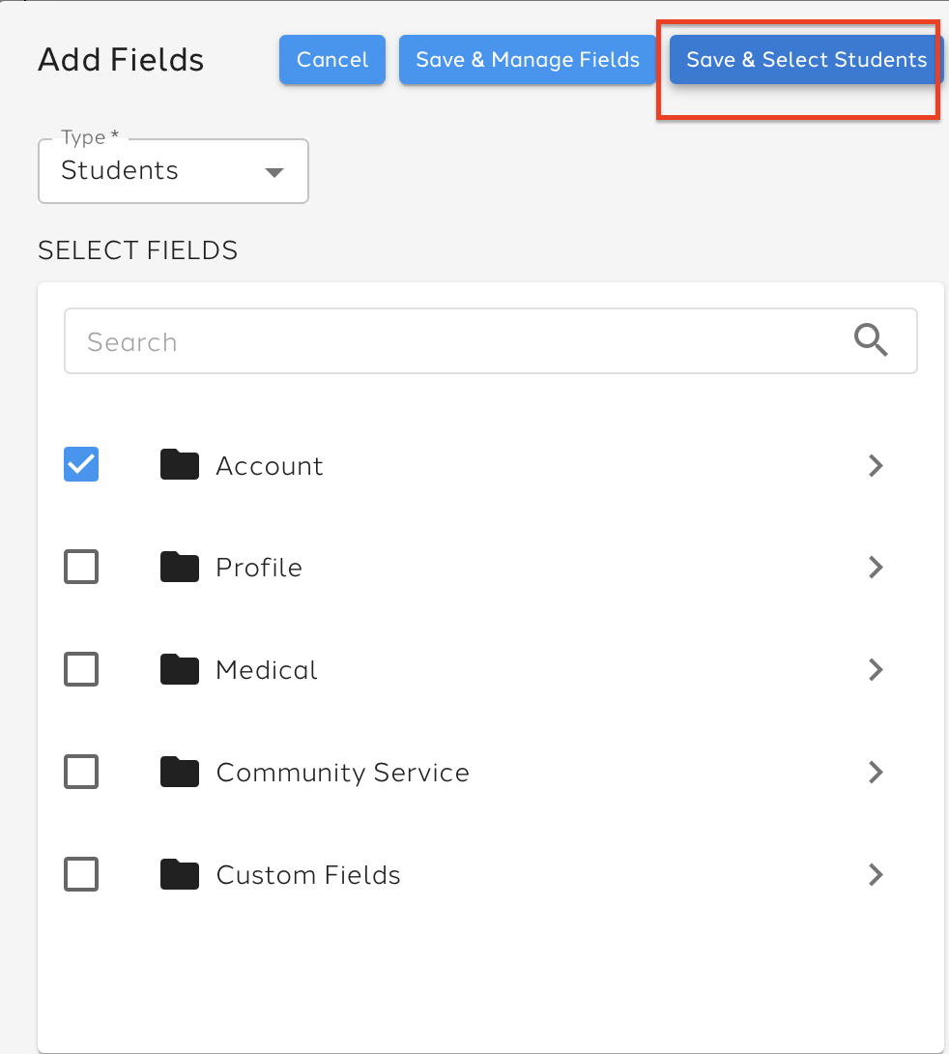Expand the Account folder chevron
The width and height of the screenshot is (949, 1054).
(876, 465)
